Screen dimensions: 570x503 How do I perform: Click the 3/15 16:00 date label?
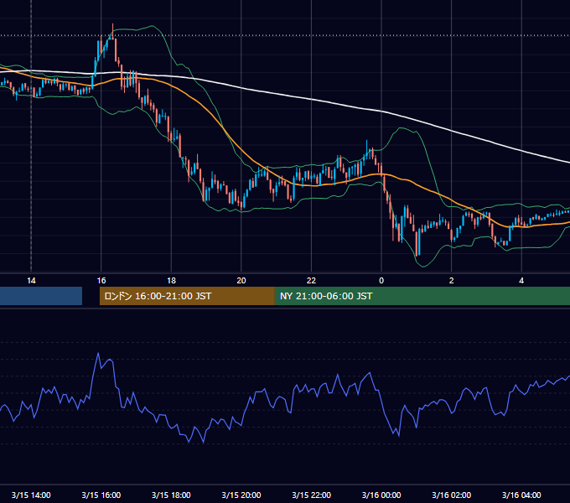coord(101,495)
